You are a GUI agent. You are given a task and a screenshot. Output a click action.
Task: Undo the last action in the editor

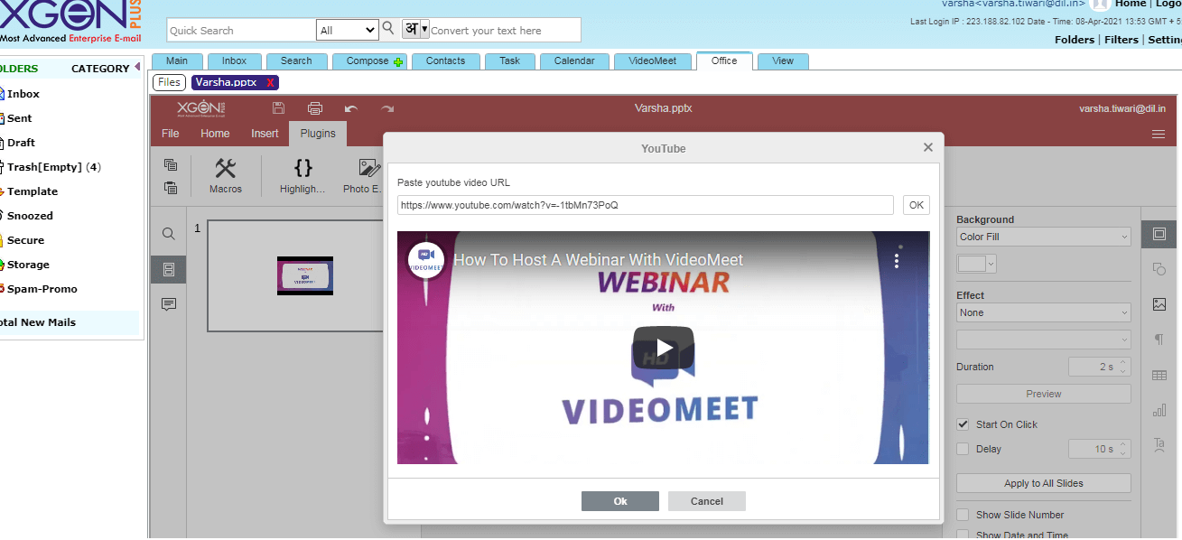click(x=351, y=108)
